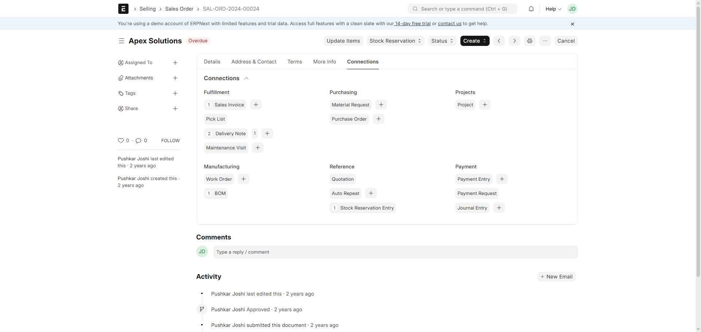The image size is (701, 332).
Task: Create new Purchase Order plus
Action: coord(379,119)
